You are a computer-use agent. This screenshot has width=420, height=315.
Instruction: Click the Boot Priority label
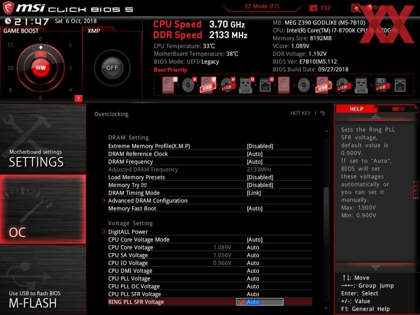tap(170, 70)
